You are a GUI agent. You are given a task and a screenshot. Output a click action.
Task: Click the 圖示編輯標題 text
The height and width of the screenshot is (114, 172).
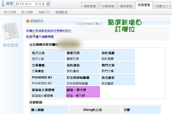coord(44,37)
